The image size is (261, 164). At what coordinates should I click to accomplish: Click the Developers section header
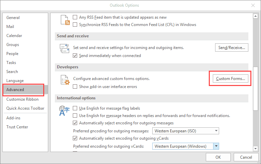[152, 67]
